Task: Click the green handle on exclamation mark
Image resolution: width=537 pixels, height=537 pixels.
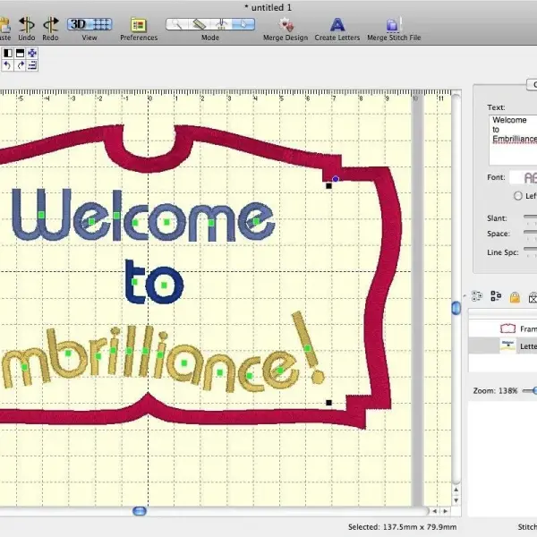Action: point(307,348)
